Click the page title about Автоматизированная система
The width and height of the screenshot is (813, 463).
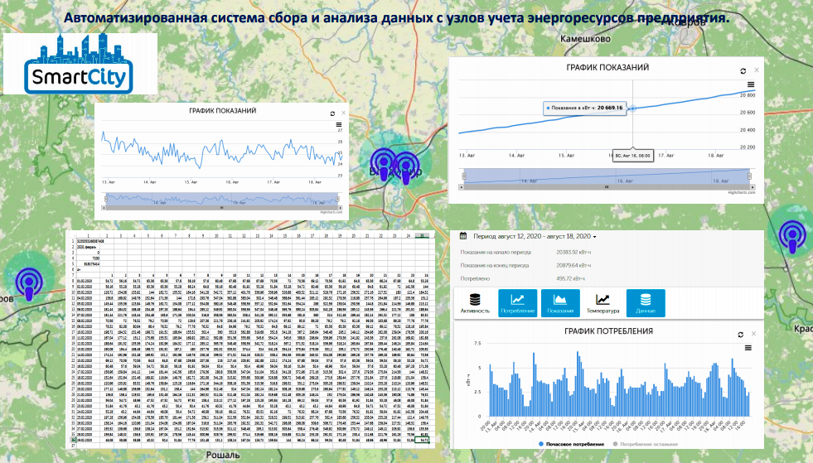pyautogui.click(x=397, y=18)
